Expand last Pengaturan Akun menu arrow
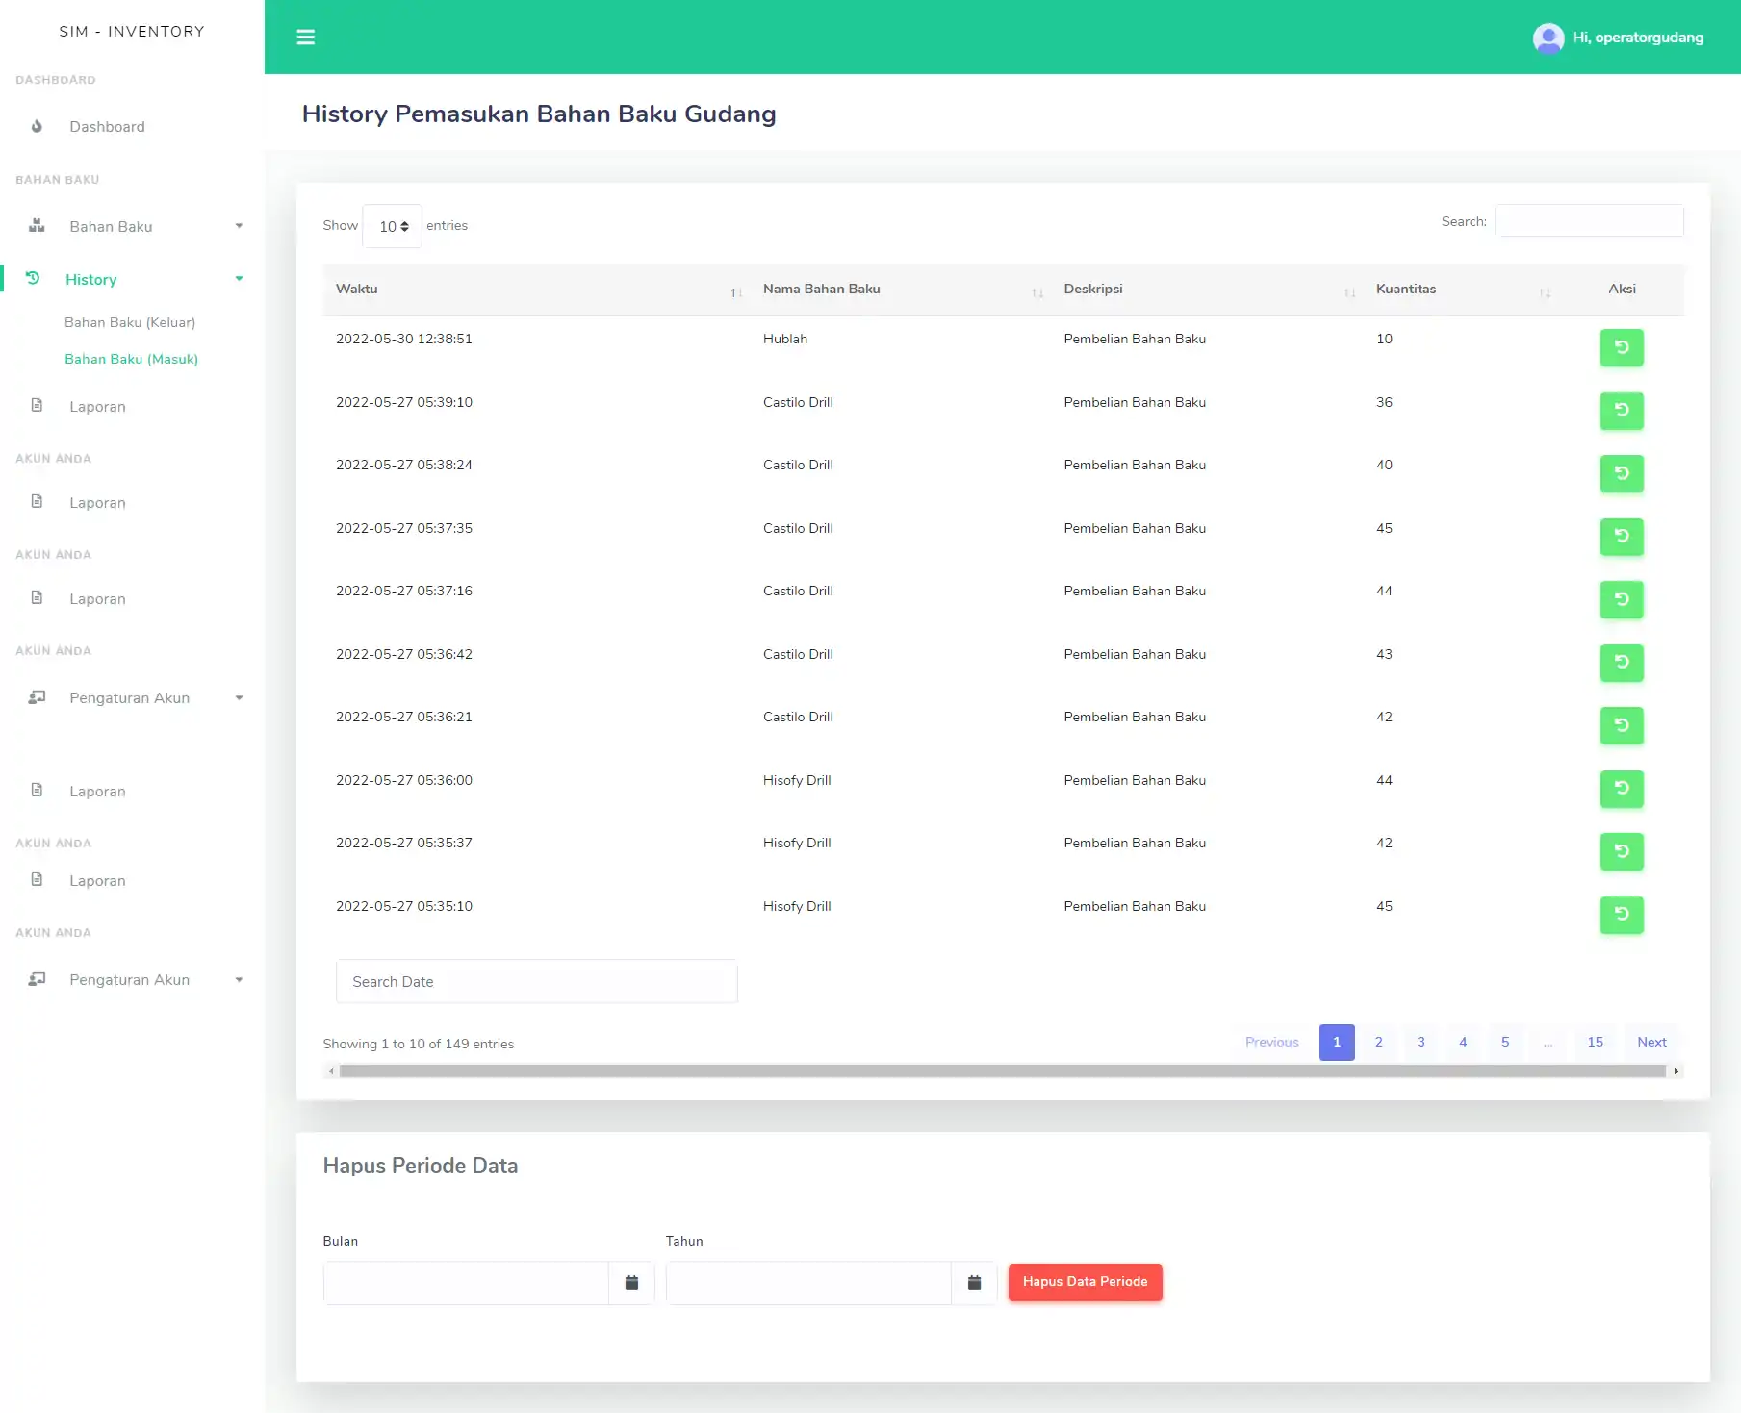The height and width of the screenshot is (1413, 1741). click(239, 980)
